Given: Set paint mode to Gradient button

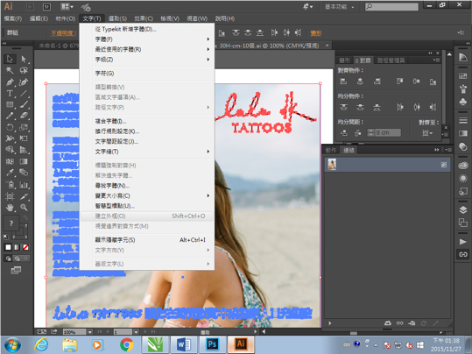Looking at the screenshot, I should point(17,247).
